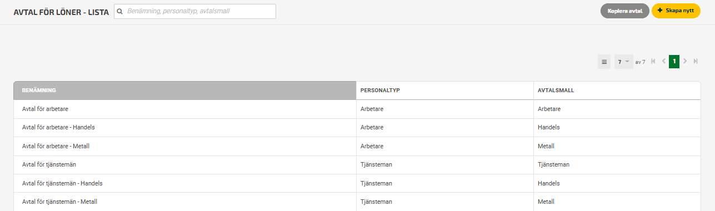The image size is (715, 211).
Task: Click the search magnifier icon
Action: coord(119,11)
